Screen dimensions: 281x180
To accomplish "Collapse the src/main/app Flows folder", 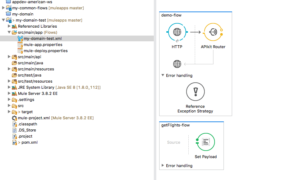I will tap(9, 32).
